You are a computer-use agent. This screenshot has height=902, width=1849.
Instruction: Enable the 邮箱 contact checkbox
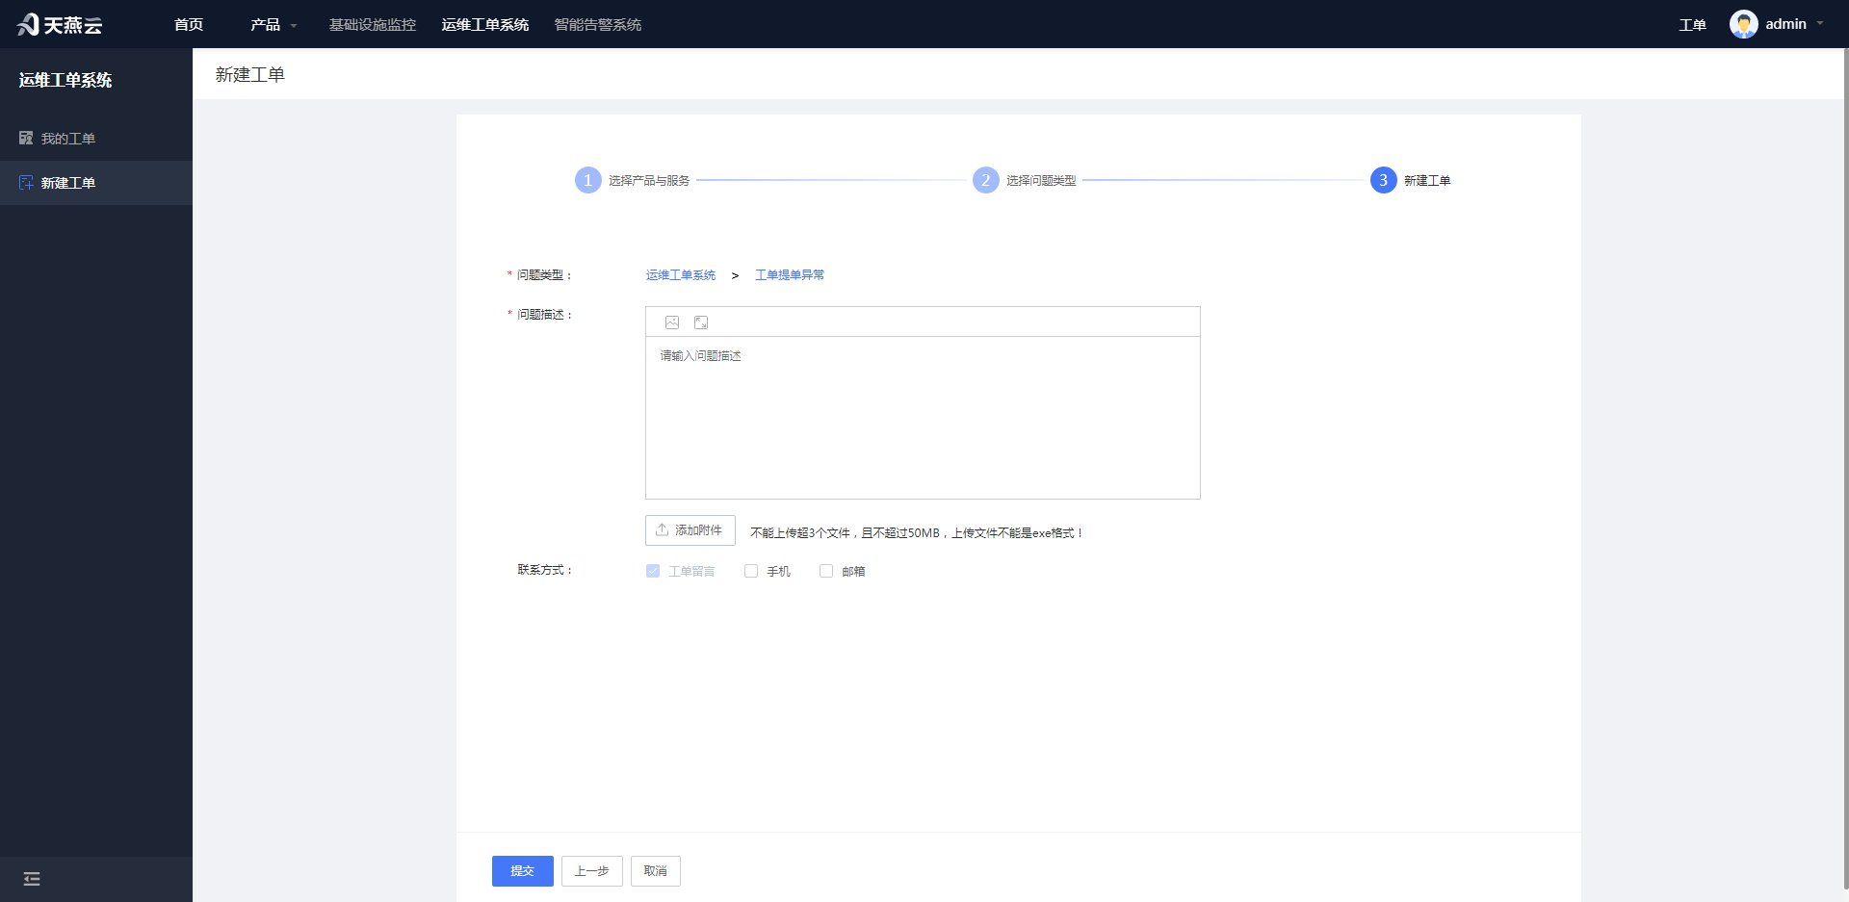pyautogui.click(x=826, y=571)
